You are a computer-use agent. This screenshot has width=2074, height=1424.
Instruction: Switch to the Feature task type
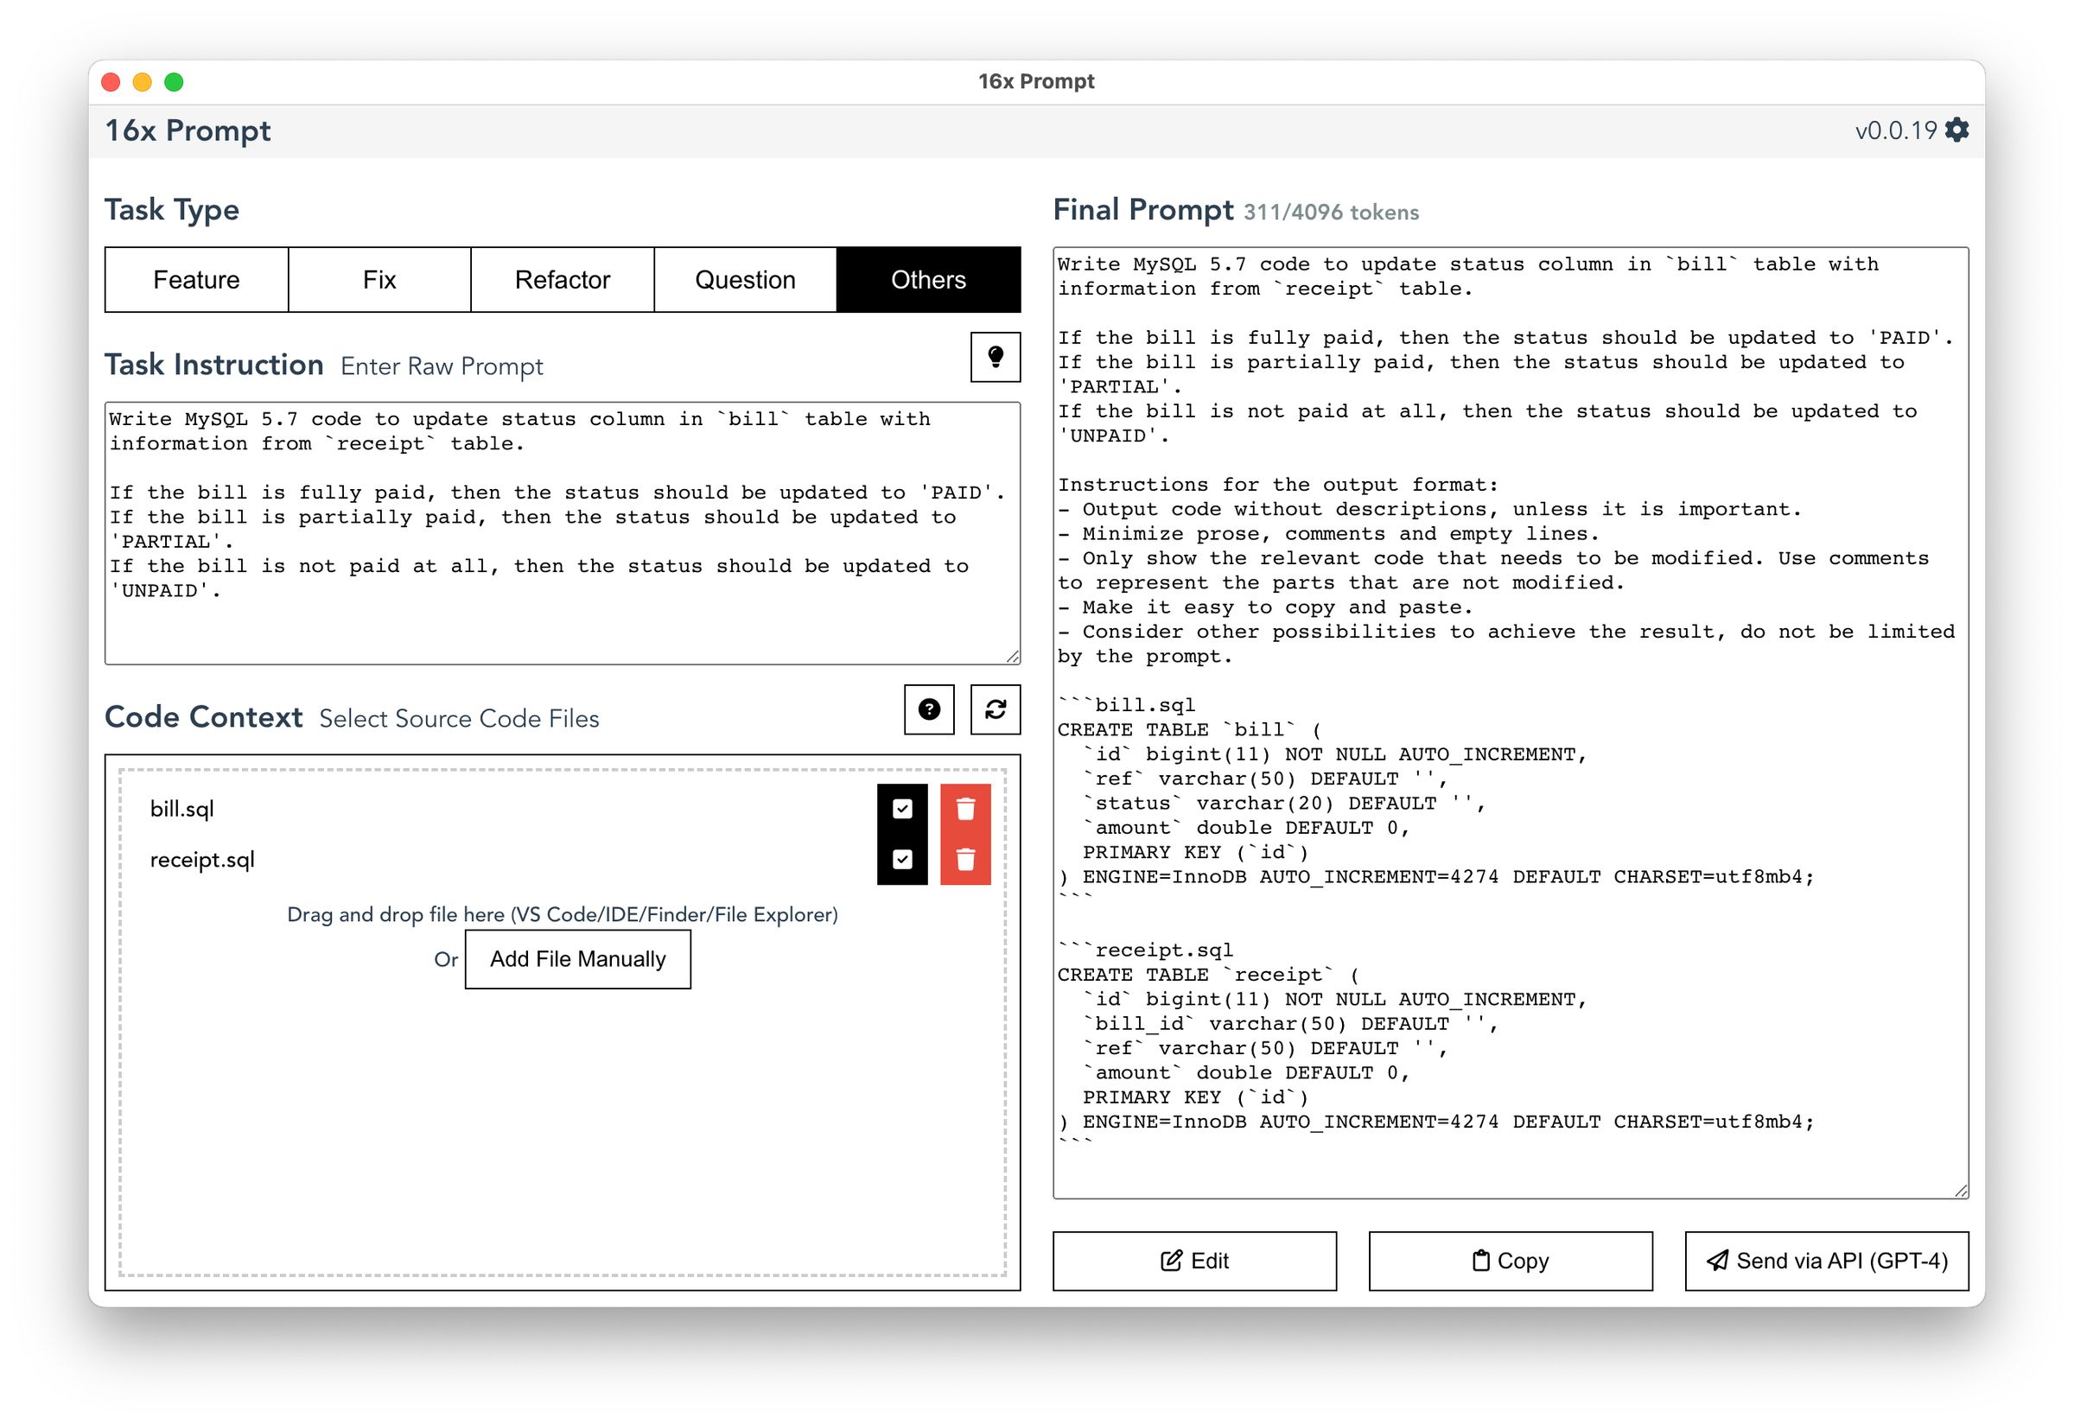(195, 279)
